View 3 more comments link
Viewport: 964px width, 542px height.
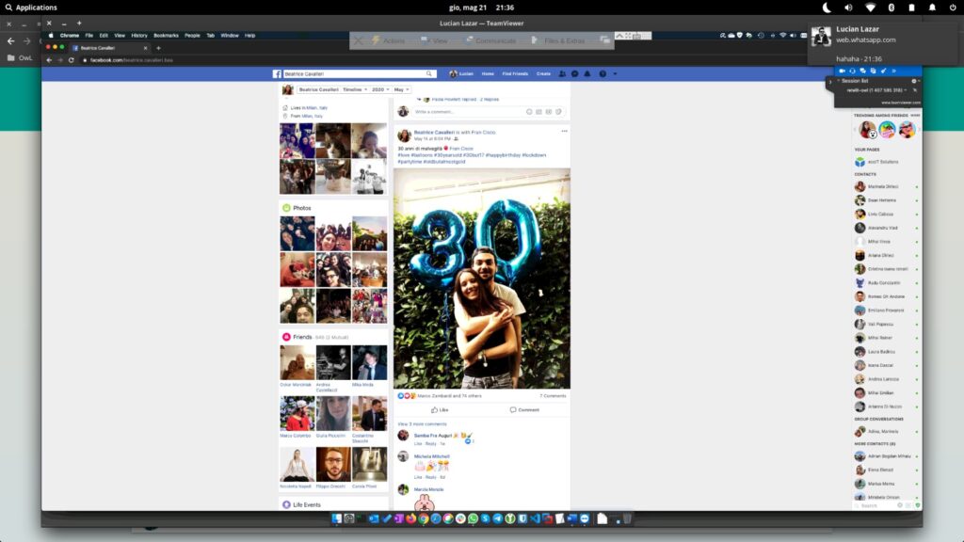[x=422, y=424]
